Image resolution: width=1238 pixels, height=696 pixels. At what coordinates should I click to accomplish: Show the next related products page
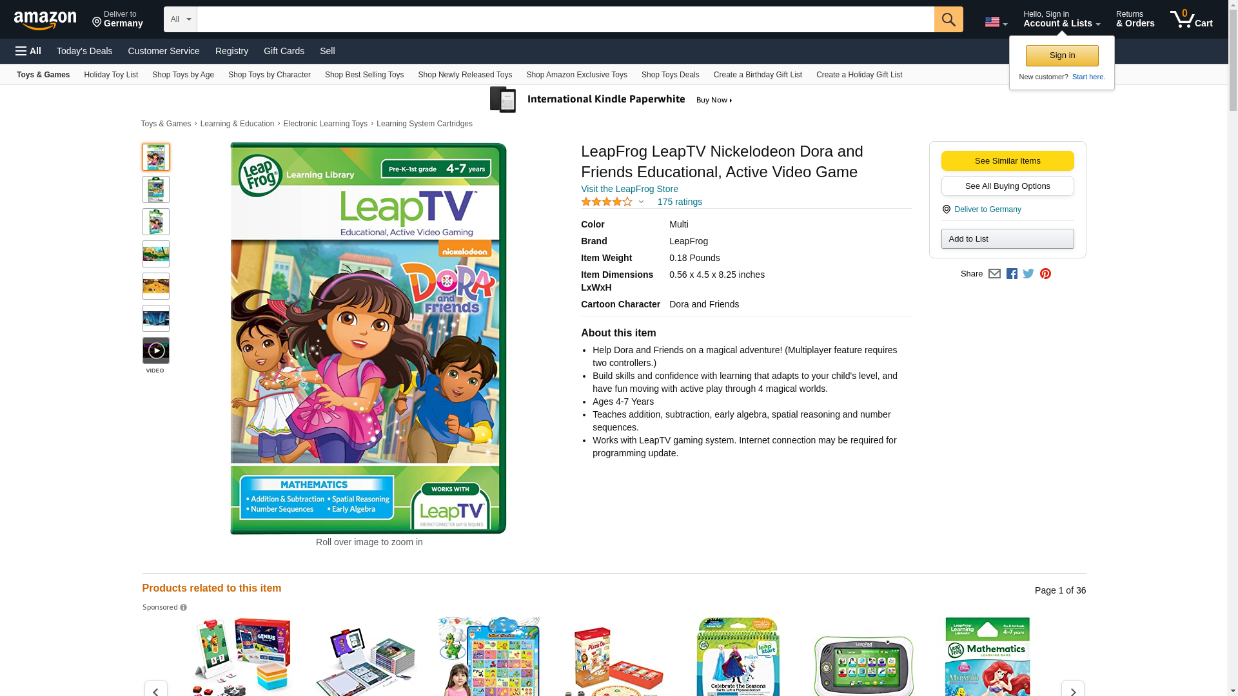1072,690
